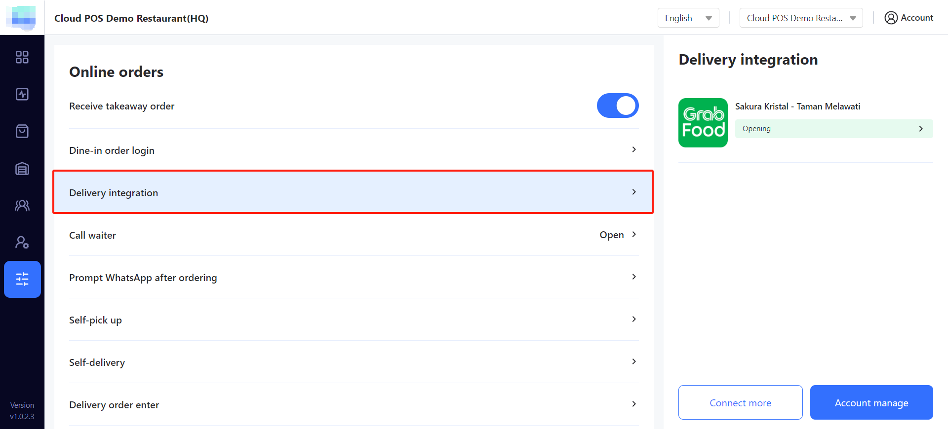Open the activity report icon in sidebar
Image resolution: width=948 pixels, height=429 pixels.
coord(22,94)
